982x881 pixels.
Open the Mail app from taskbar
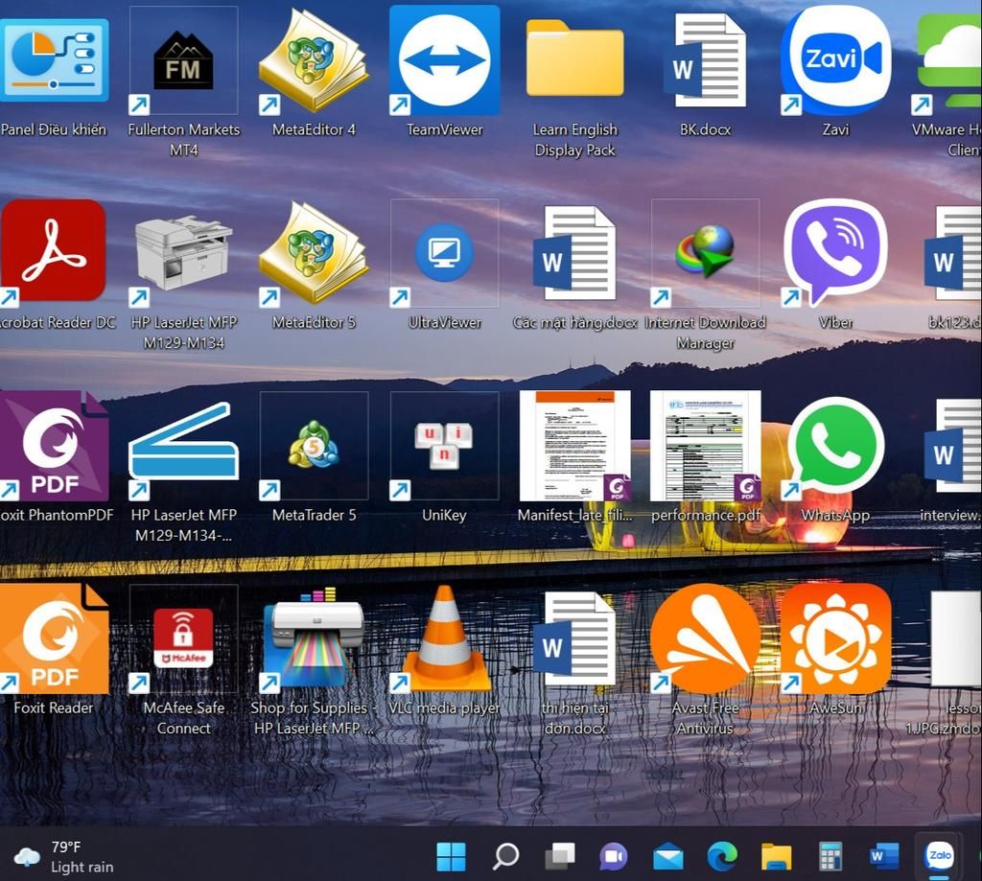pos(668,857)
